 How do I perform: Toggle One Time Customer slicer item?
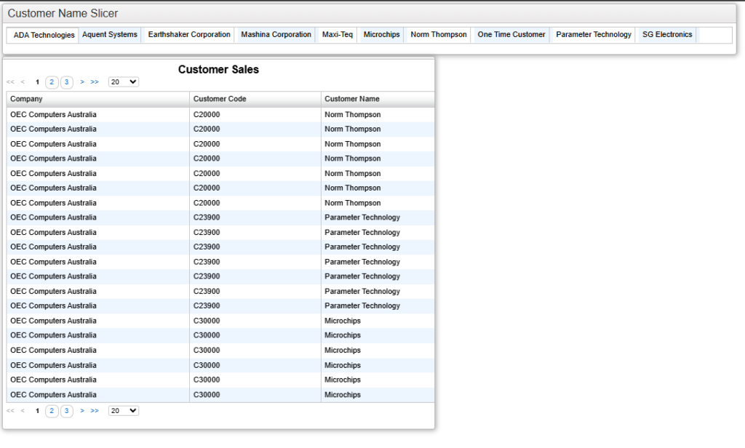click(x=511, y=35)
